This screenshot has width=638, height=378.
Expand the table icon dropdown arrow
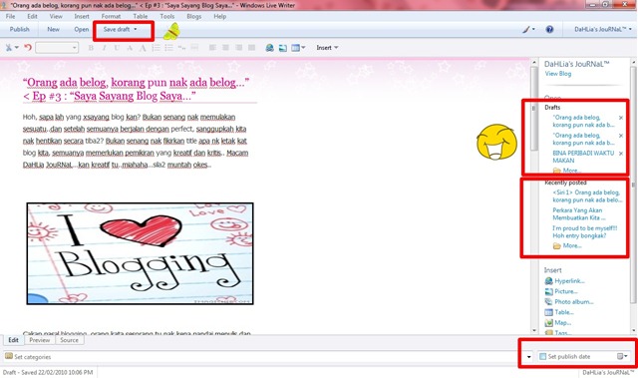[x=303, y=48]
